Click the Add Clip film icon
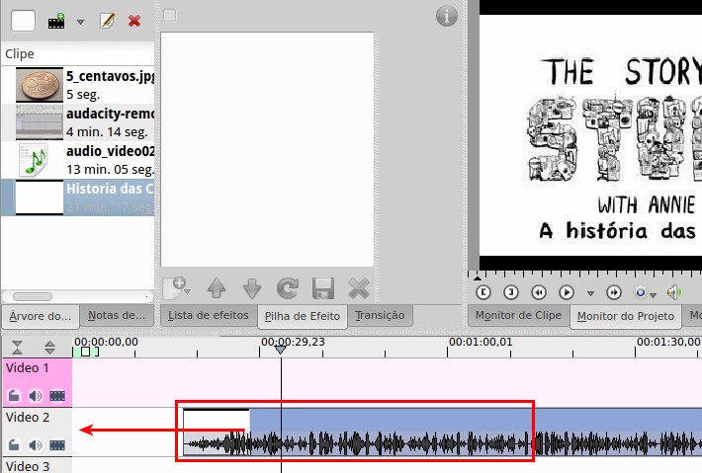 click(56, 20)
